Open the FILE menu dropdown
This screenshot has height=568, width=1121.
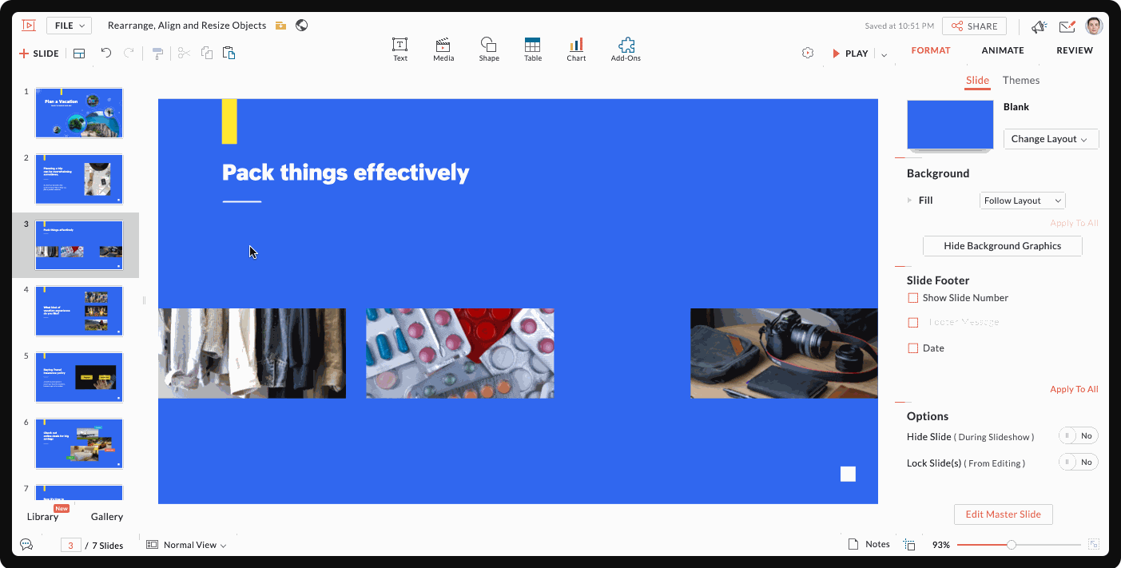tap(69, 26)
